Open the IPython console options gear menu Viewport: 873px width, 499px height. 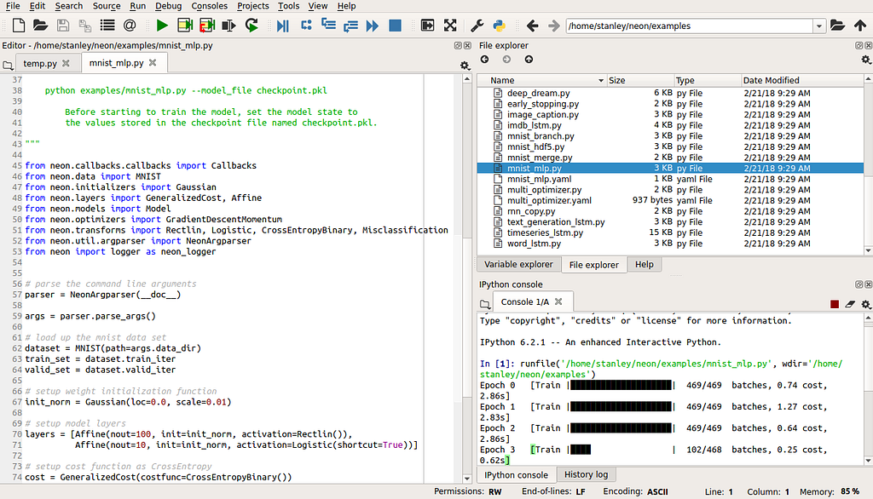click(x=865, y=304)
